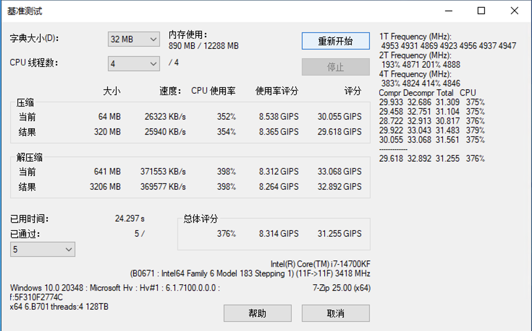532x331 pixels.
Task: Click the elapsed time value 24.297 s
Action: [130, 219]
